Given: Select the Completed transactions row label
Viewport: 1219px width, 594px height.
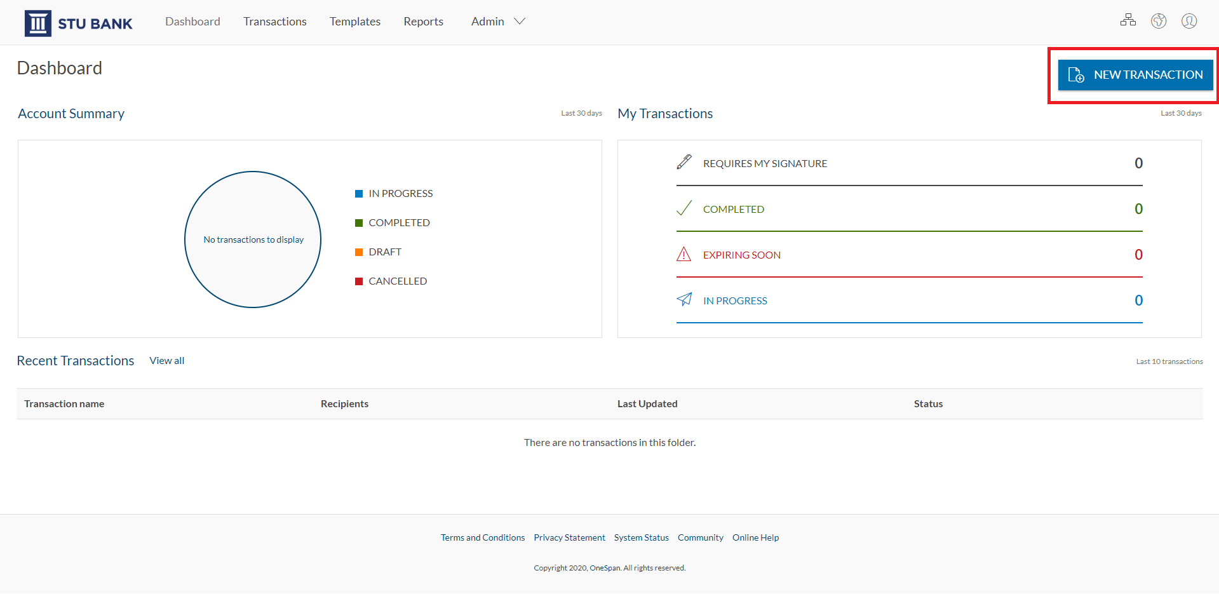Looking at the screenshot, I should point(734,209).
